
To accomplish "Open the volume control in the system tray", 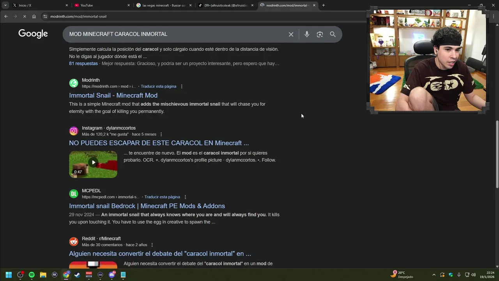I will tap(473, 275).
